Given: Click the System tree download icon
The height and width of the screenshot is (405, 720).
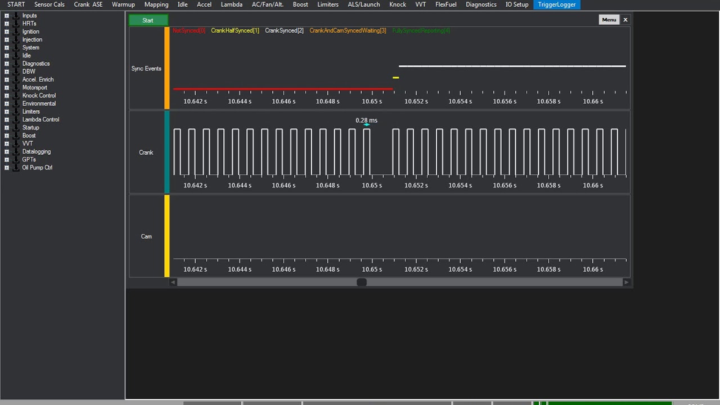Looking at the screenshot, I should [x=15, y=48].
